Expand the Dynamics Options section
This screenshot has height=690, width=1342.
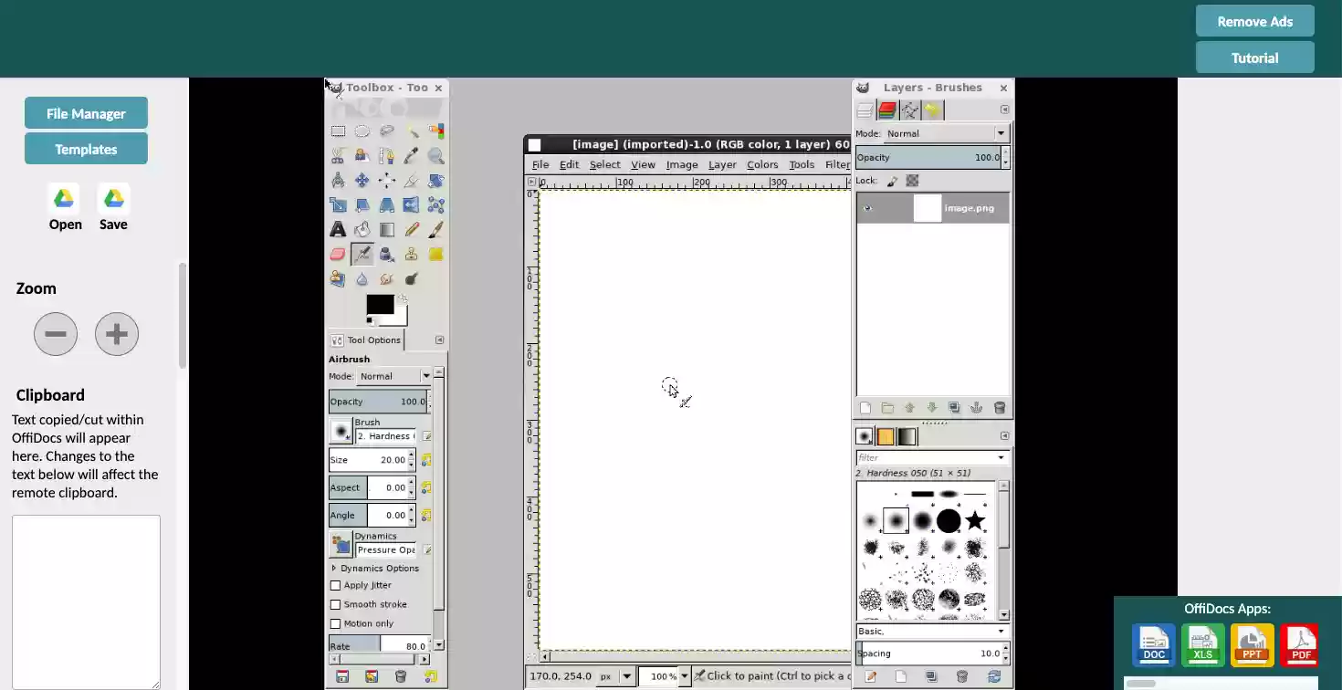point(333,568)
